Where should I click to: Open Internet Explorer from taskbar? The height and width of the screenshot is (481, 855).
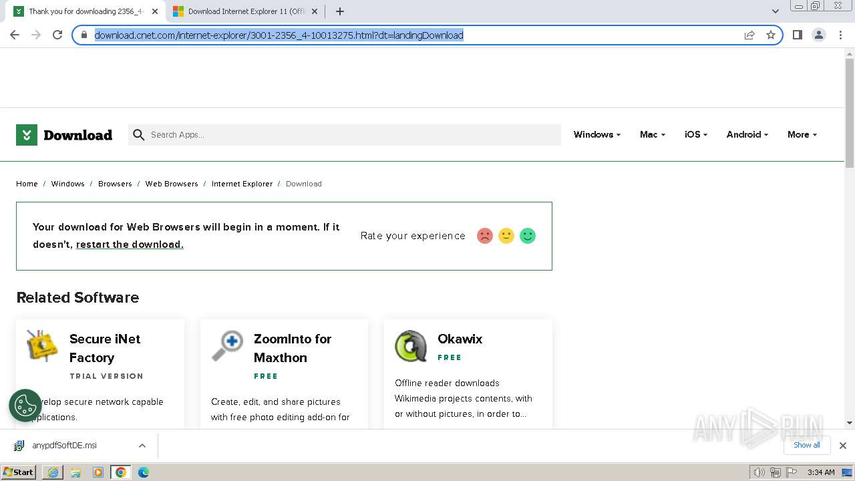coord(53,472)
